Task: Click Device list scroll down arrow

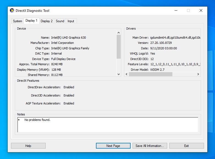Action: (118, 74)
